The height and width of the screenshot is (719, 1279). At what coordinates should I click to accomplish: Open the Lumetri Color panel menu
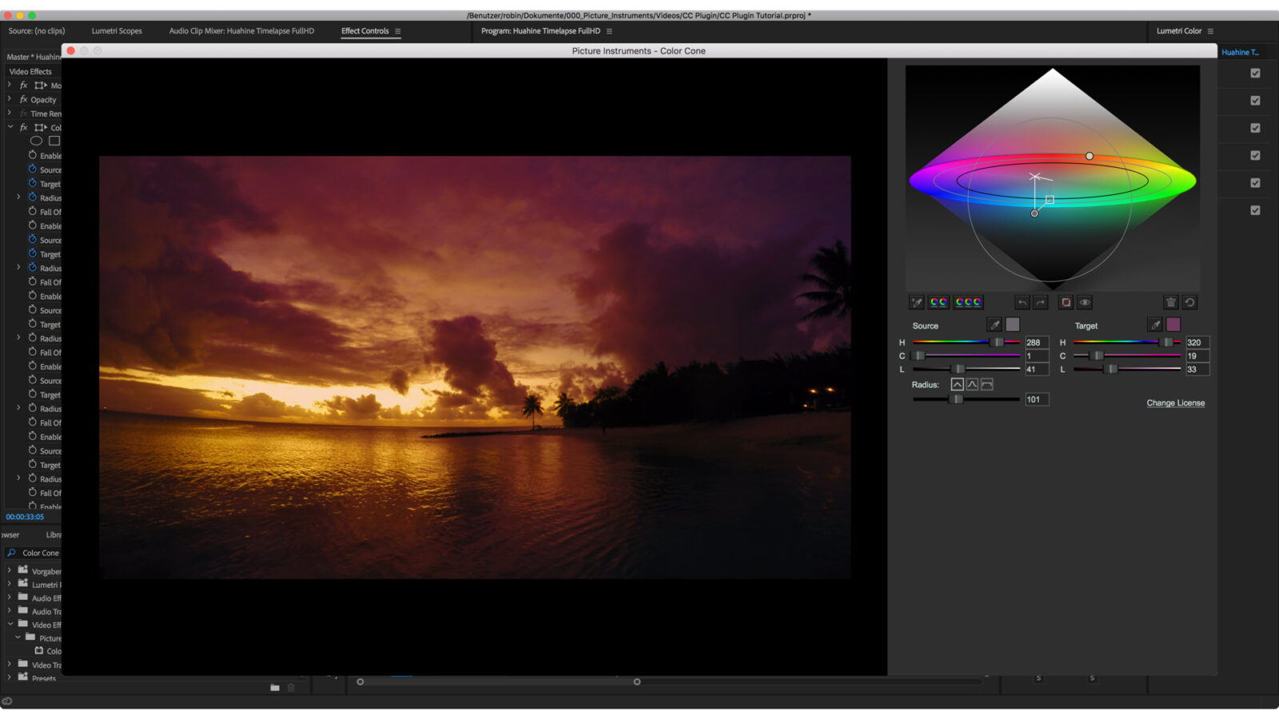(1210, 31)
